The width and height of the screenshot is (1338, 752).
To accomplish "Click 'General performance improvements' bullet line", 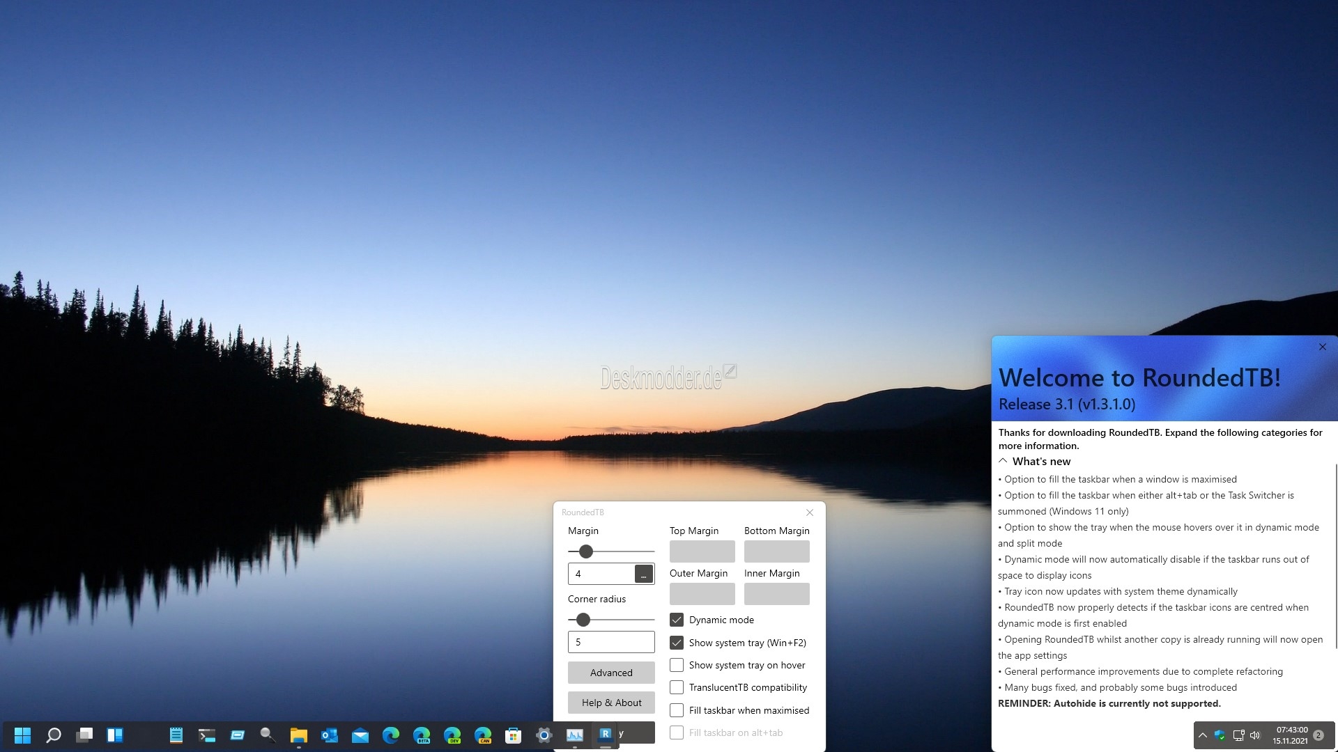I will click(x=1141, y=671).
